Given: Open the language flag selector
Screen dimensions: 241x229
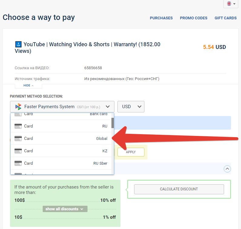Looking at the screenshot, I should [231, 4].
